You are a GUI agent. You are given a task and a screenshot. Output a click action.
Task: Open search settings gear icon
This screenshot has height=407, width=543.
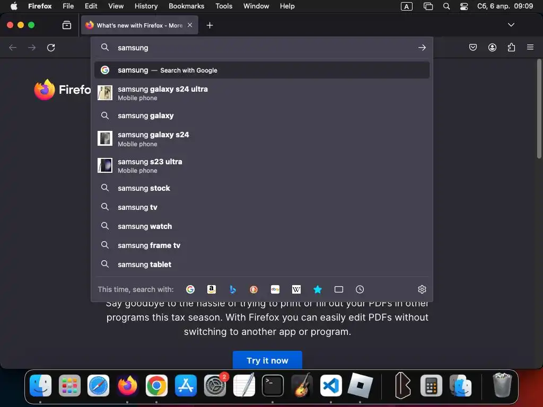422,289
